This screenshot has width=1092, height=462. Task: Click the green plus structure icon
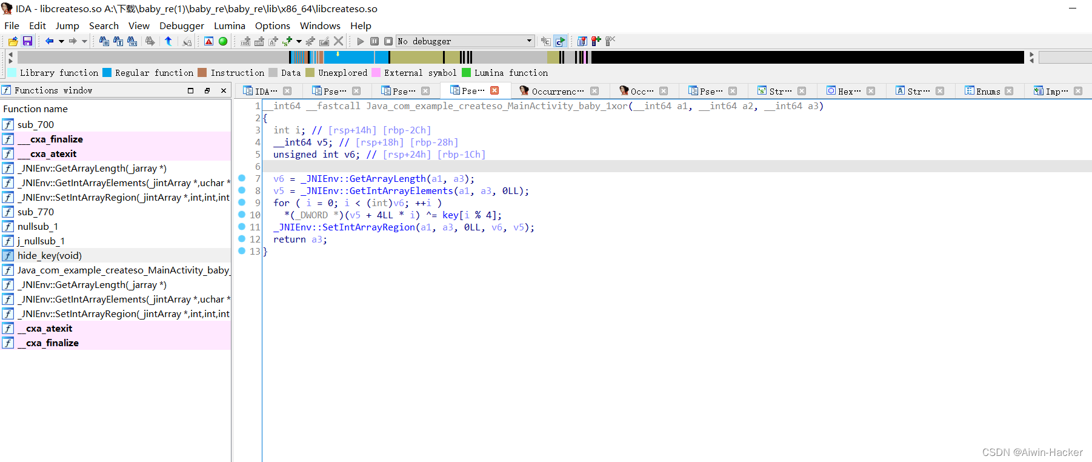(x=287, y=41)
